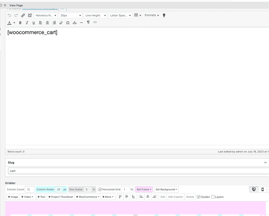269x216 pixels.
Task: Clear formatting with the eraser icon
Action: tap(61, 23)
